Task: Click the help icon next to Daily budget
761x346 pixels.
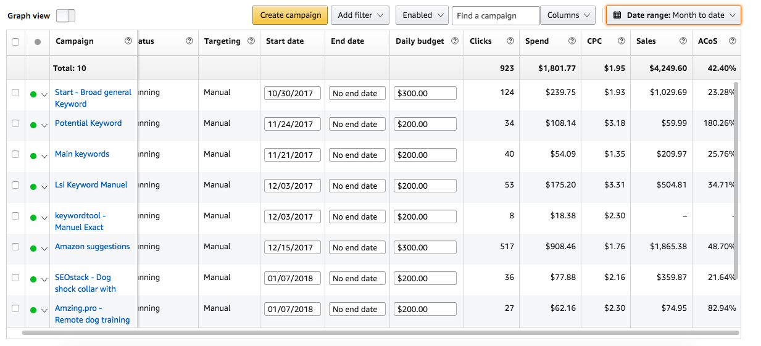Action: coord(455,41)
